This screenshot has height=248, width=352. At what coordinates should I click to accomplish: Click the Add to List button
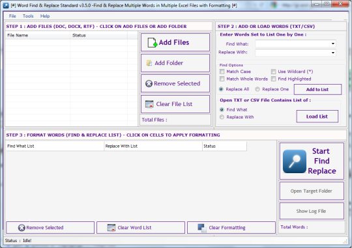[317, 89]
